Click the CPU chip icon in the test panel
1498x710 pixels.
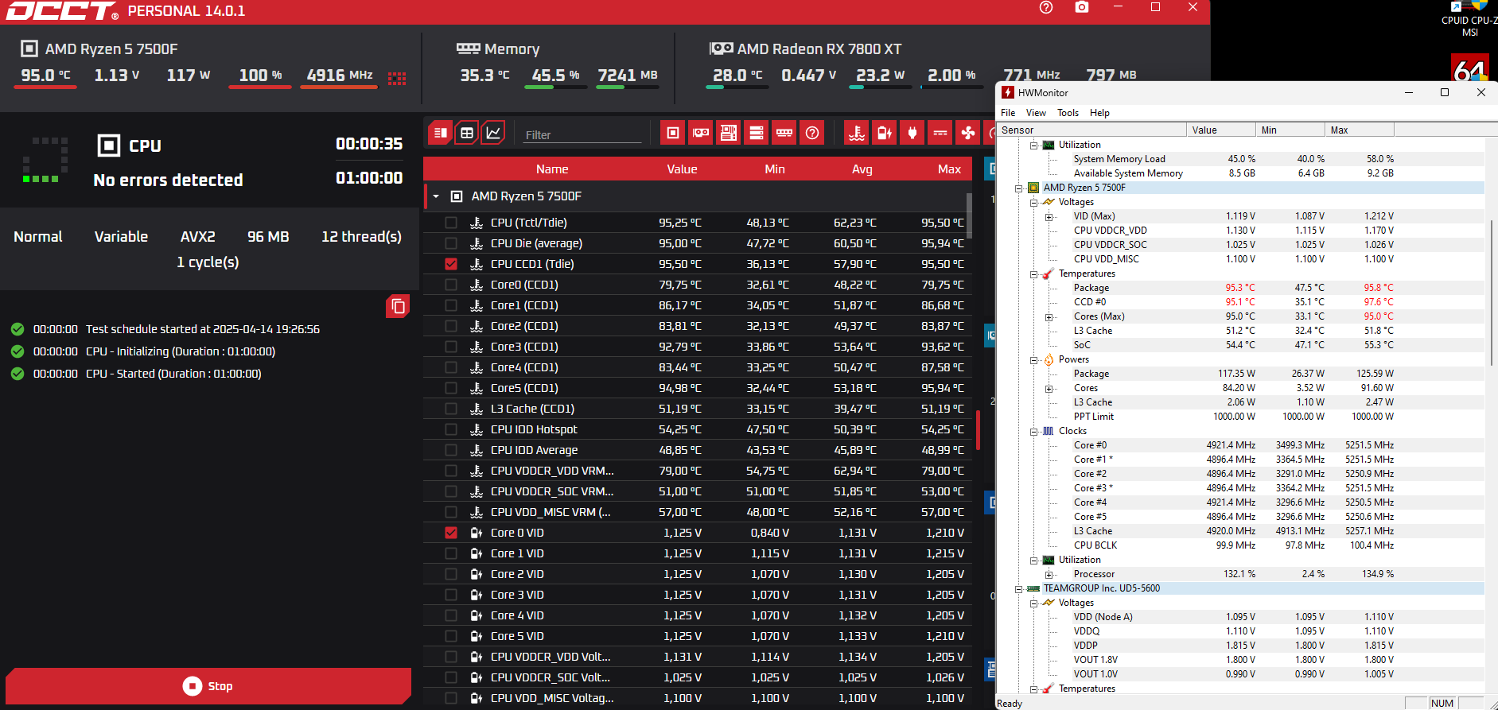[x=109, y=145]
